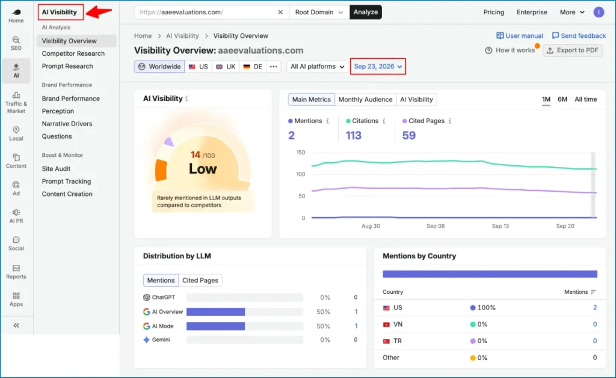
Task: Click the Home breadcrumb link
Action: (x=143, y=35)
